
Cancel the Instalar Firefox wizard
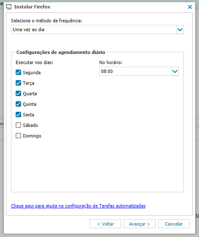pos(174,224)
